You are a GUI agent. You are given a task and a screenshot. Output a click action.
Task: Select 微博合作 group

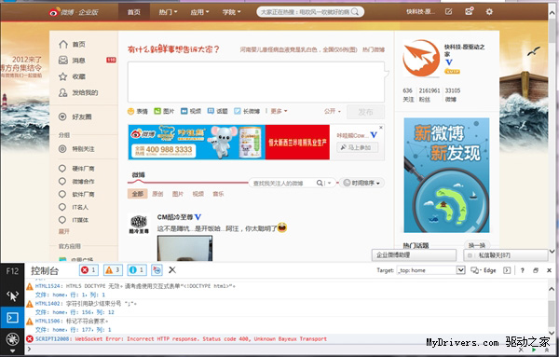tap(76, 181)
